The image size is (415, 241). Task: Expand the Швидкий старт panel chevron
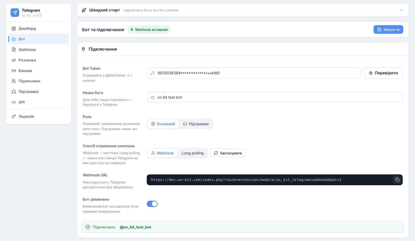pyautogui.click(x=402, y=10)
